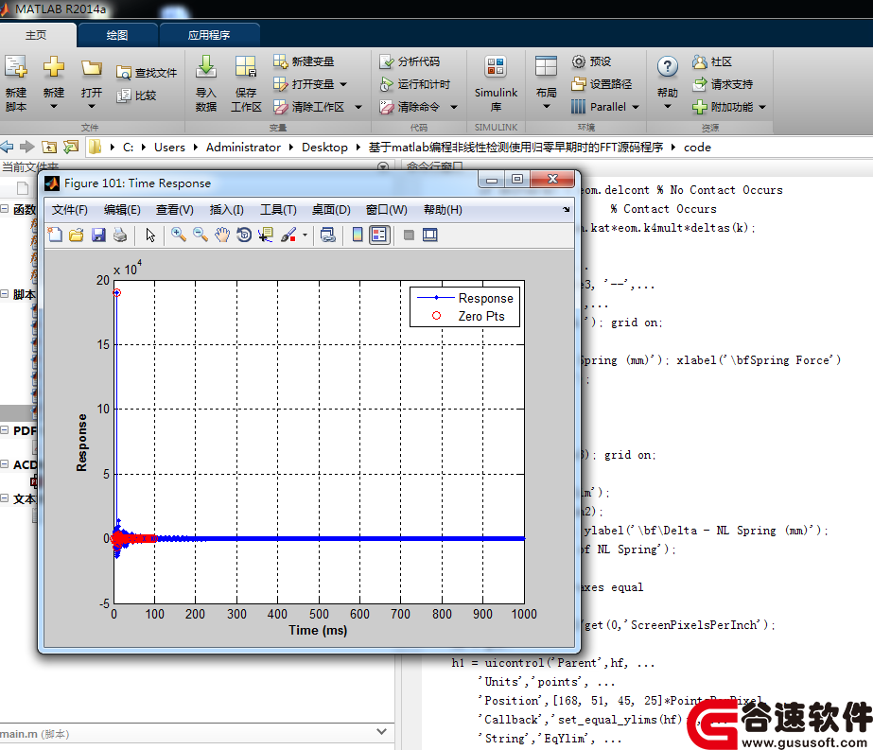The image size is (873, 750).
Task: Expand Clear Workspace (清除工作区) dropdown arrow
Action: [358, 107]
